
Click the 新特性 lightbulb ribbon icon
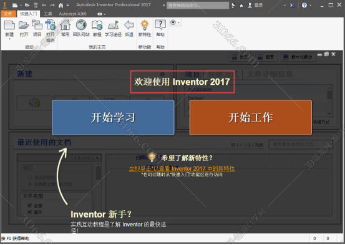pos(145,28)
